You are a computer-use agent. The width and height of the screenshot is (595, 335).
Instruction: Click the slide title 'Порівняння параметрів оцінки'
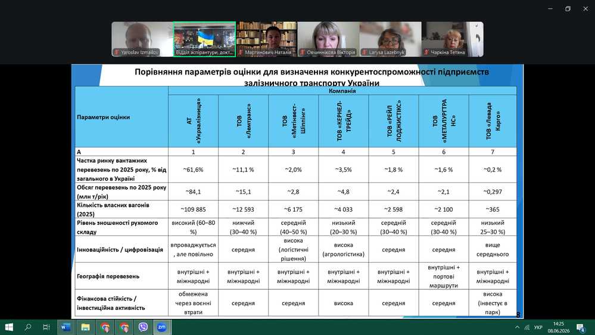311,77
